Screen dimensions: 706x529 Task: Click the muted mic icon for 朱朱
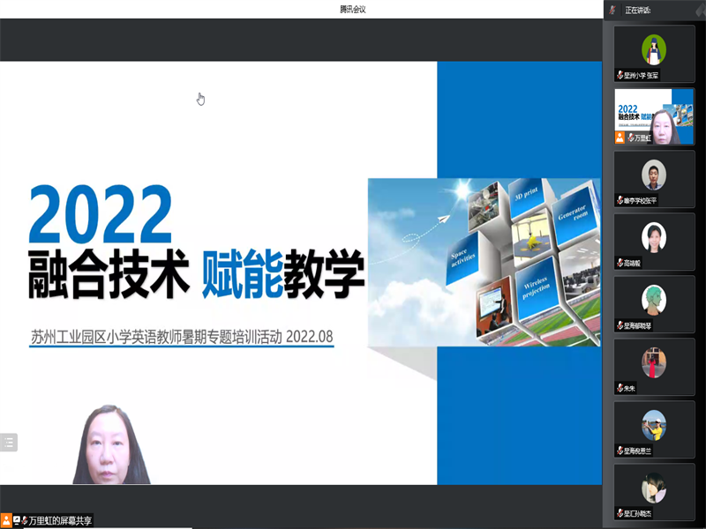620,388
